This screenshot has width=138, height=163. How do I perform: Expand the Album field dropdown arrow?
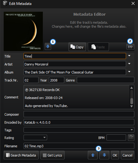click(129, 72)
